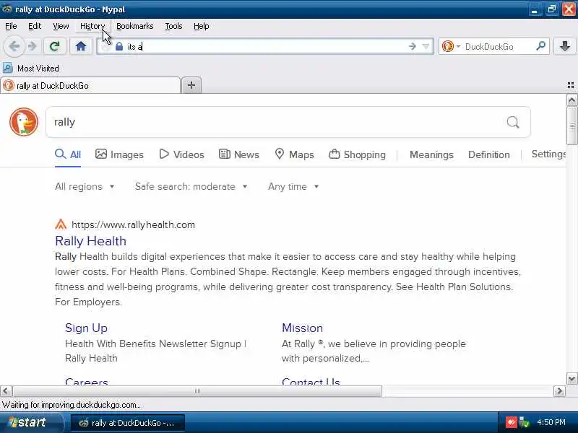This screenshot has height=433, width=578.
Task: Click the search magnifier in DuckDuckGo box
Action: [513, 122]
